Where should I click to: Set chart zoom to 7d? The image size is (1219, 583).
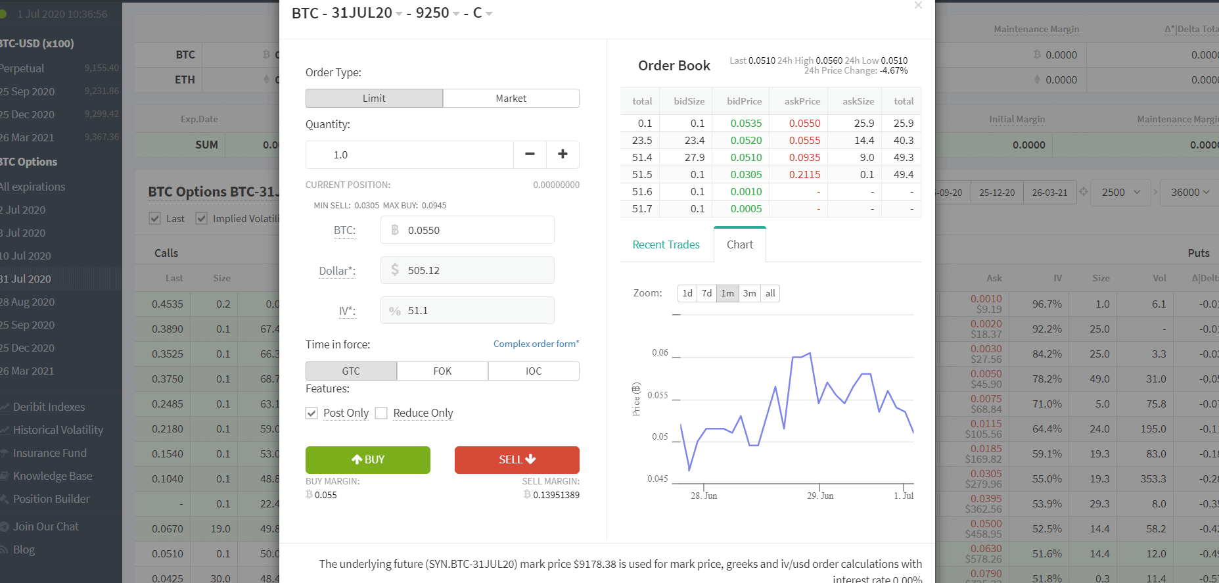click(706, 293)
